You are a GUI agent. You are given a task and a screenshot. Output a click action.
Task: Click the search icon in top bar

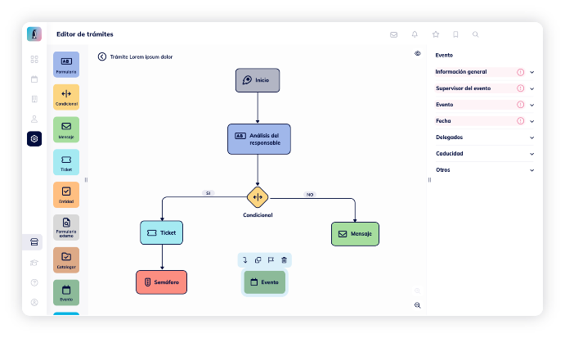click(x=476, y=34)
